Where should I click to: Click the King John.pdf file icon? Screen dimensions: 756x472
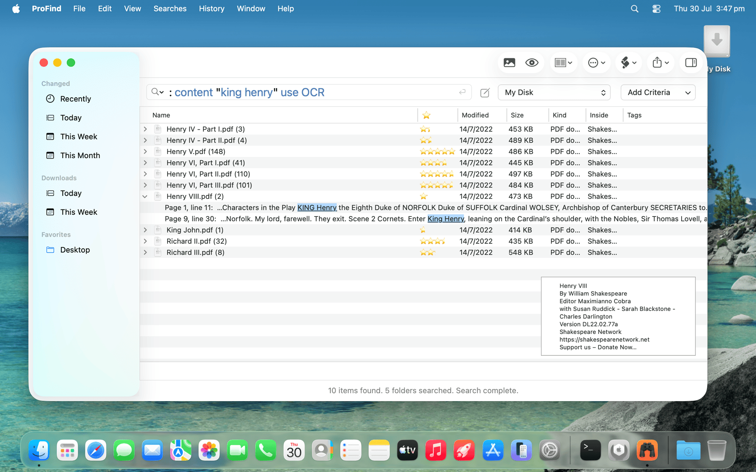(158, 230)
